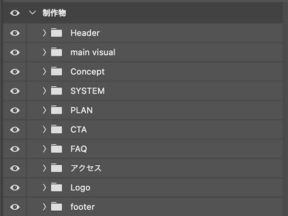Expand the footer group arrow
The image size is (288, 216).
(44, 207)
